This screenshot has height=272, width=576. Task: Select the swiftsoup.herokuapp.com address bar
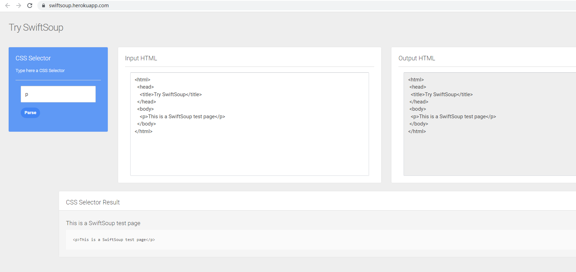click(307, 6)
